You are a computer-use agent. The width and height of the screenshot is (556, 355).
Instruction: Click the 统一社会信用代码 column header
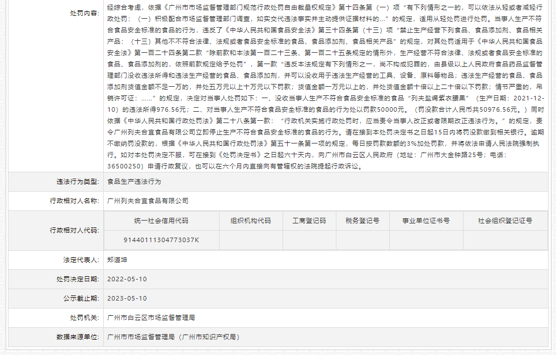pos(161,221)
